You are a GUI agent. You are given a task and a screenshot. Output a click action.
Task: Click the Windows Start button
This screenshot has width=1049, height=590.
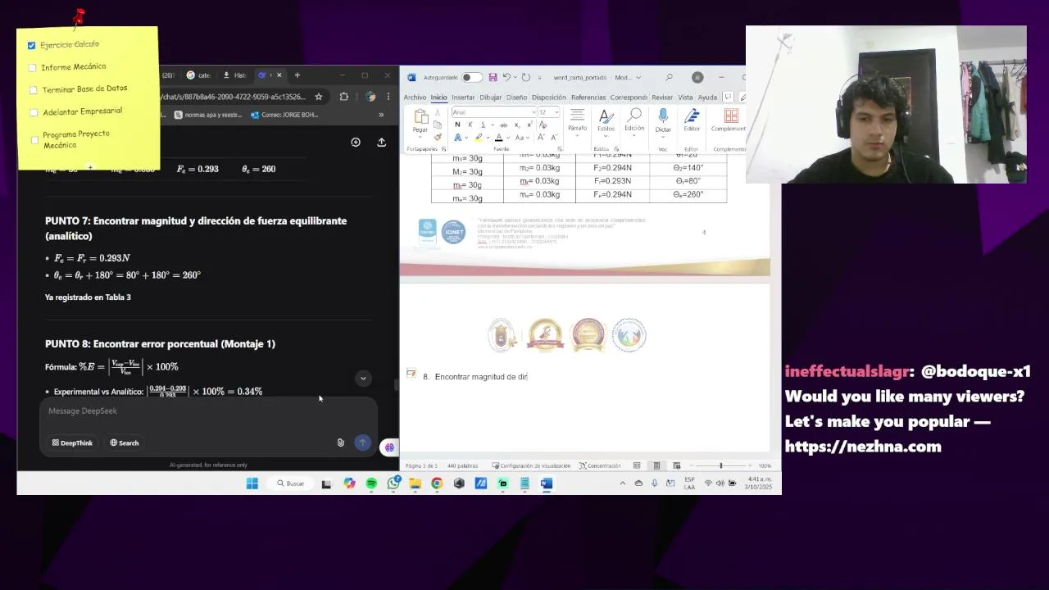point(252,483)
